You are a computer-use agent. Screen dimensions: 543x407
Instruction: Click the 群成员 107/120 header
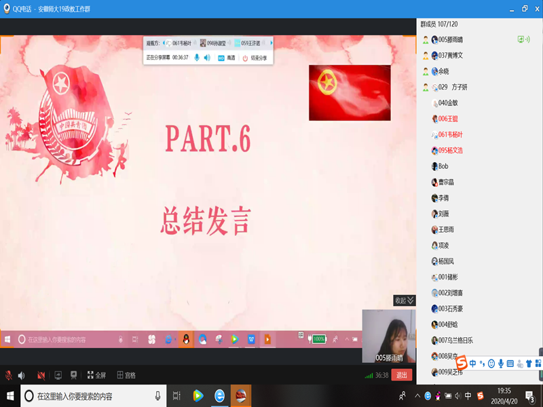(438, 24)
